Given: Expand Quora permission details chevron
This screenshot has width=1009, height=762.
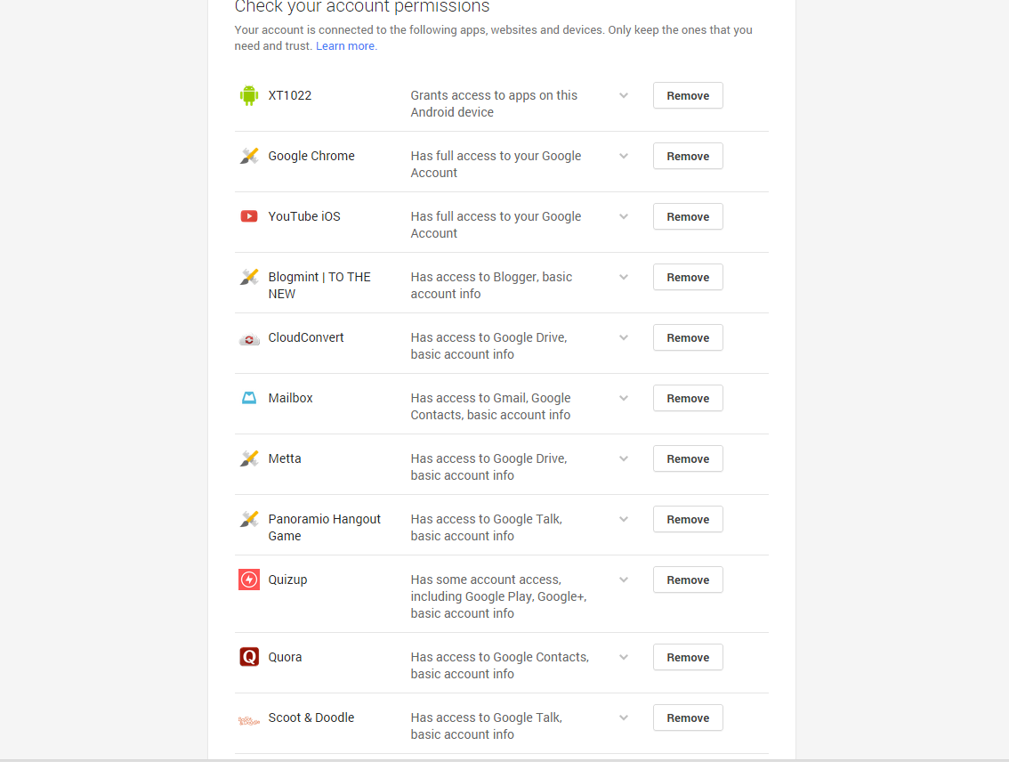Looking at the screenshot, I should (x=624, y=657).
